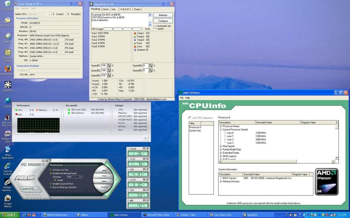Switch to Core Temp 0.99.1 taskbar button
Image resolution: width=350 pixels, height=218 pixels.
pyautogui.click(x=225, y=215)
